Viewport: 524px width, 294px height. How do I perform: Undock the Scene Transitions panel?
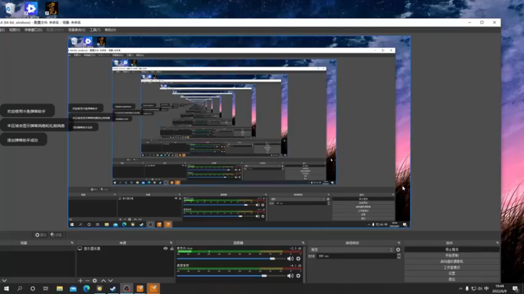coord(399,242)
